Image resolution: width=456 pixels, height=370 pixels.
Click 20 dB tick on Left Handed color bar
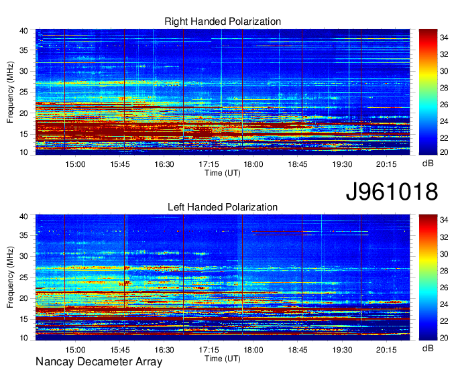pyautogui.click(x=444, y=338)
